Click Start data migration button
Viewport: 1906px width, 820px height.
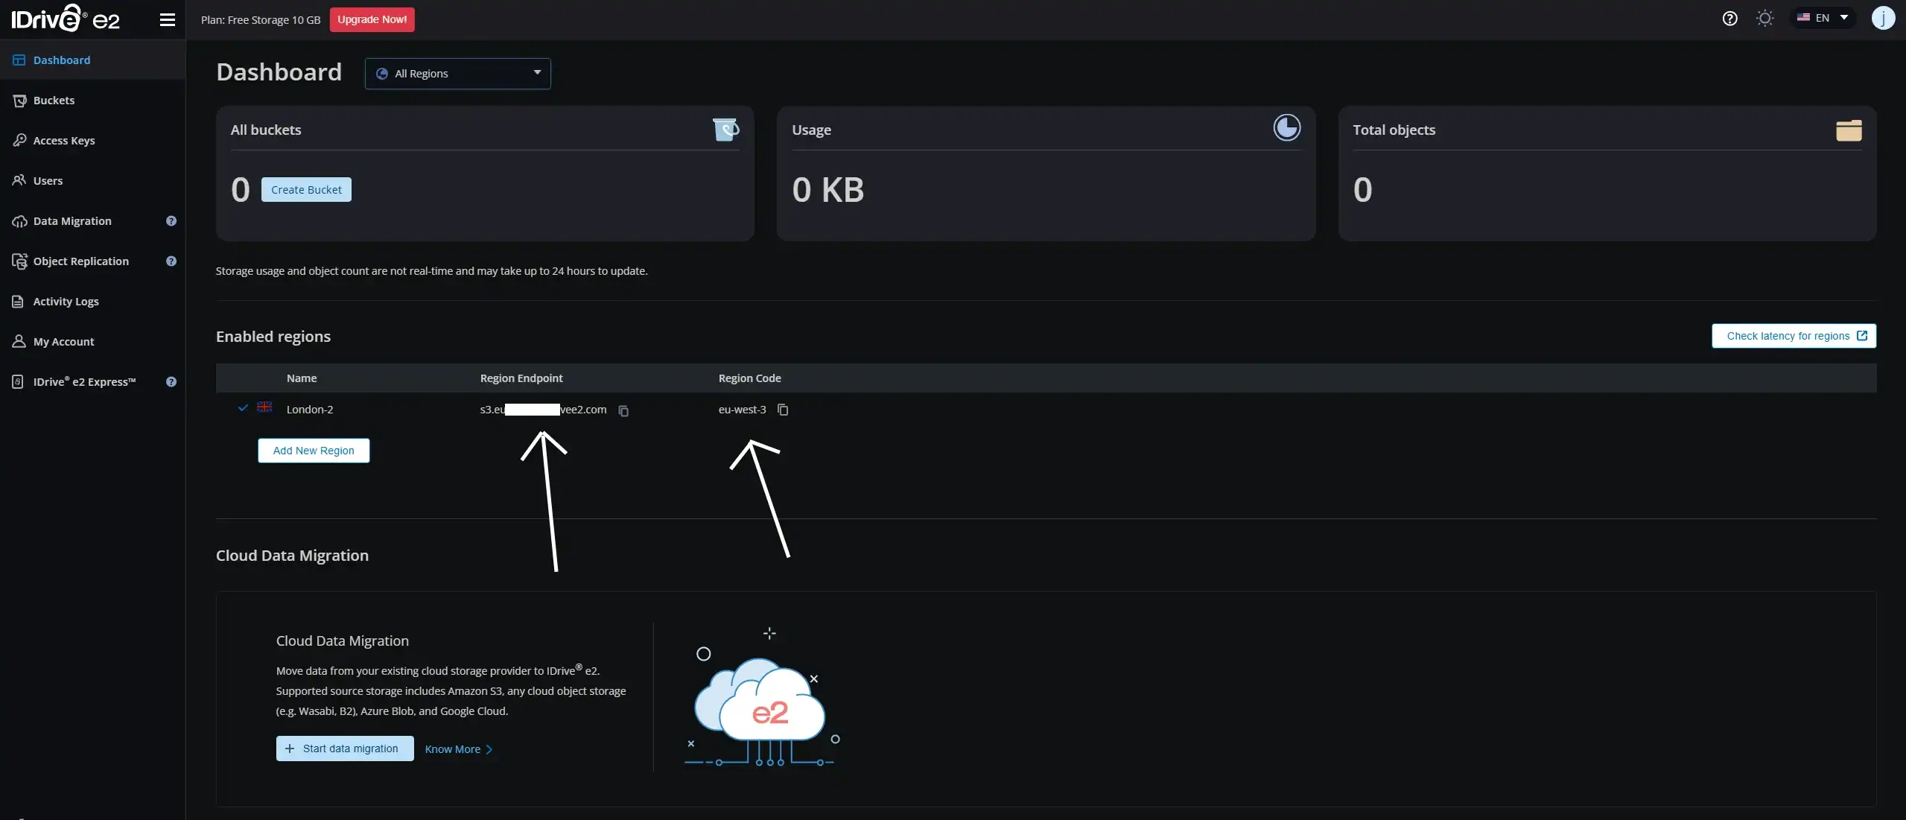click(345, 749)
